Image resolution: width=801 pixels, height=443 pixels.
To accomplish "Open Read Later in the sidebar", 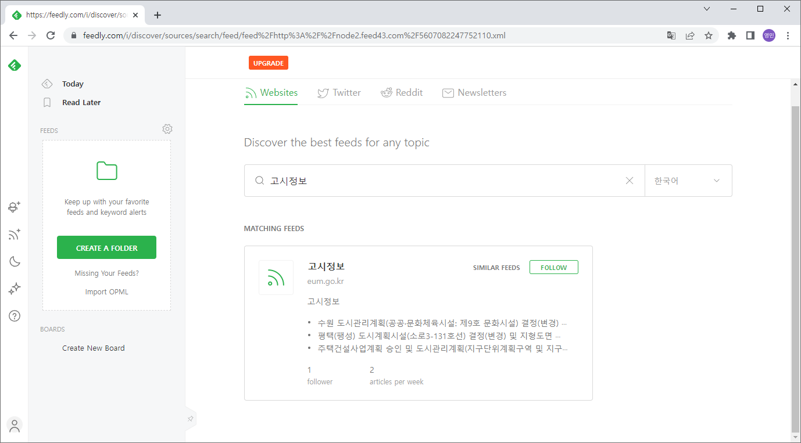I will (81, 102).
